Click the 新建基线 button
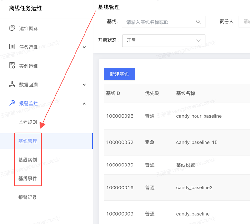The image size is (250, 224). point(119,74)
